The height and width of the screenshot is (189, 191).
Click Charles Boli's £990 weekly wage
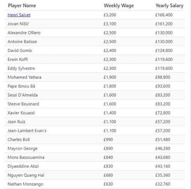point(108,140)
